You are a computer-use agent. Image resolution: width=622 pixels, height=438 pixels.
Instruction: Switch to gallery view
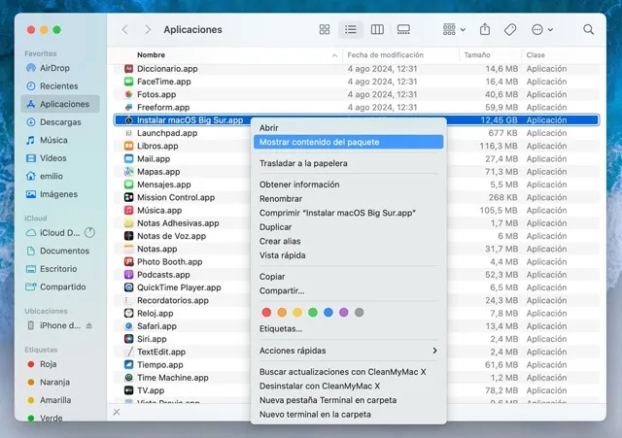click(403, 29)
